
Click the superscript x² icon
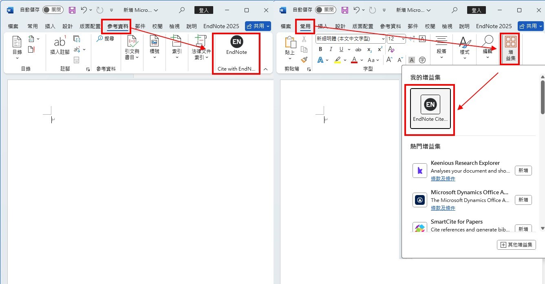point(380,49)
